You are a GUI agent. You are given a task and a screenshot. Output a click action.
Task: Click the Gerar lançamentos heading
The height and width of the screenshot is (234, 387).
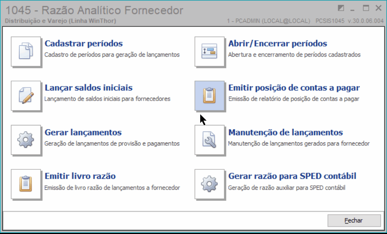[83, 133]
